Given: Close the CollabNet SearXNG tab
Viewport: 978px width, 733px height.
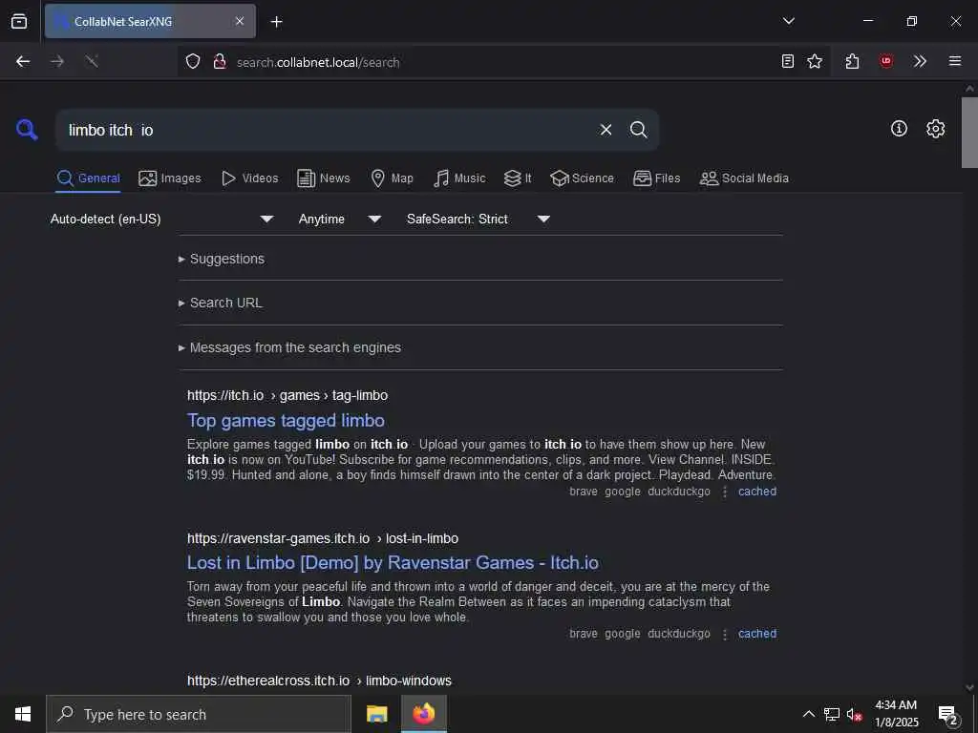Looking at the screenshot, I should pyautogui.click(x=240, y=21).
